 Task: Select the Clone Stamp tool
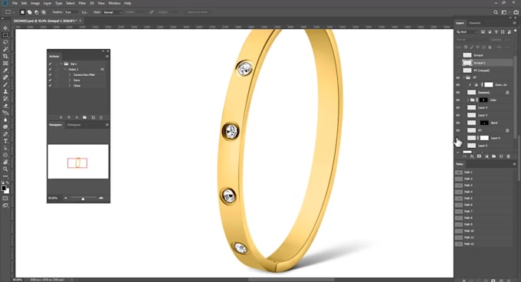pos(5,91)
